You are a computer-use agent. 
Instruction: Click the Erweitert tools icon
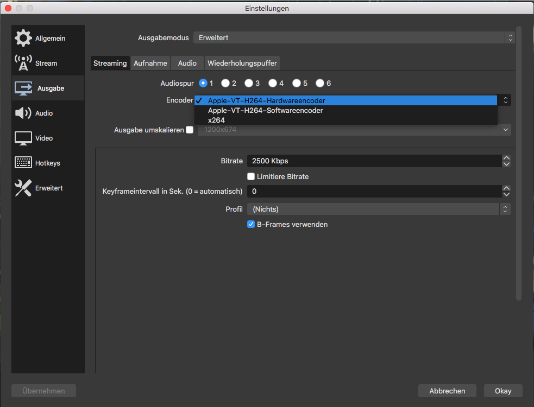point(23,188)
